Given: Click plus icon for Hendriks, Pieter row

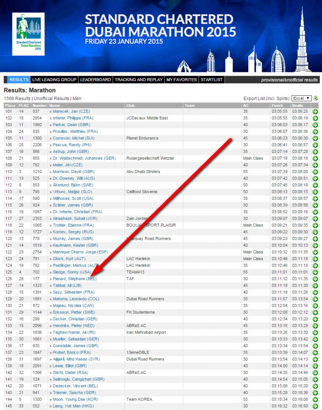Looking at the screenshot, I should [x=315, y=326].
